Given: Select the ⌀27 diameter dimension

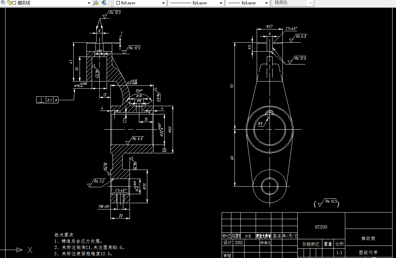Looking at the screenshot, I should (x=270, y=26).
